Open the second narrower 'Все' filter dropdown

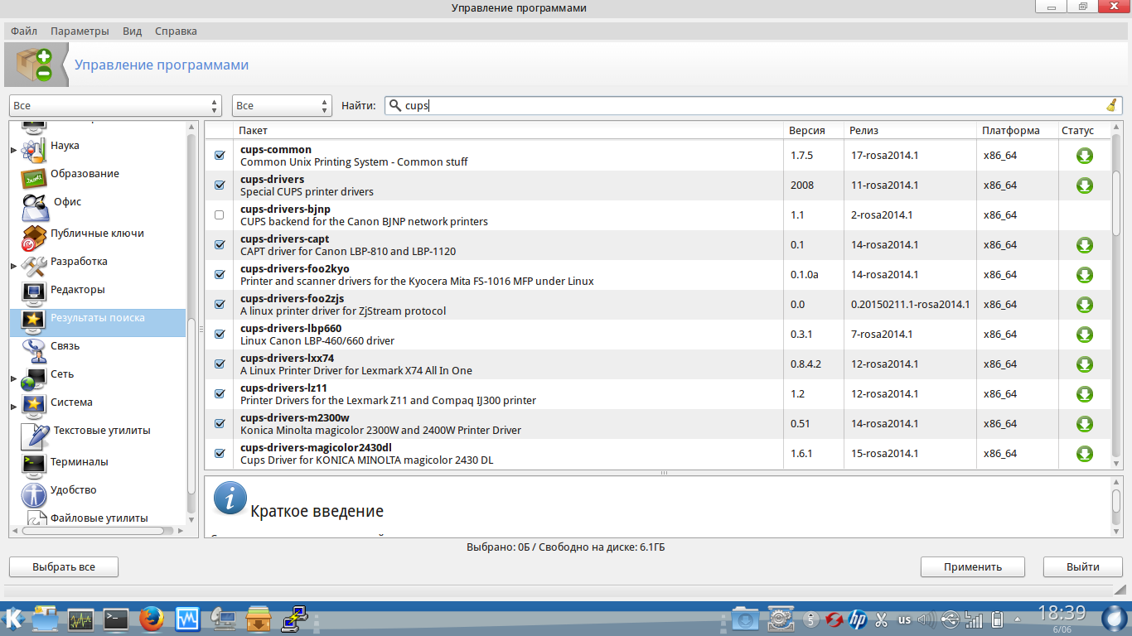282,105
